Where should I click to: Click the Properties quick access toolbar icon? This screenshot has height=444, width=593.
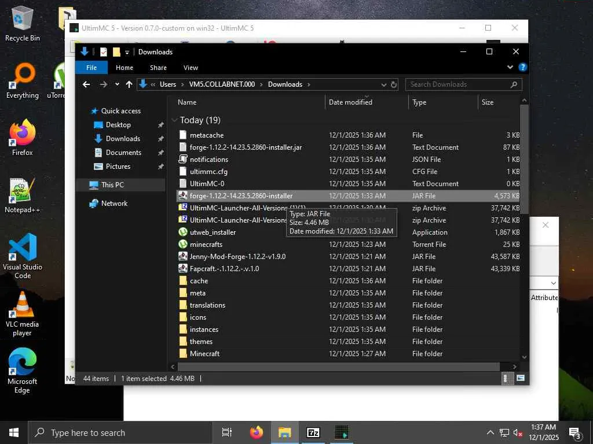(x=103, y=52)
